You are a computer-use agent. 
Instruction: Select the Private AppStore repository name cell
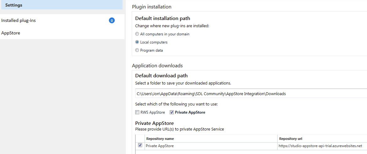coord(211,146)
